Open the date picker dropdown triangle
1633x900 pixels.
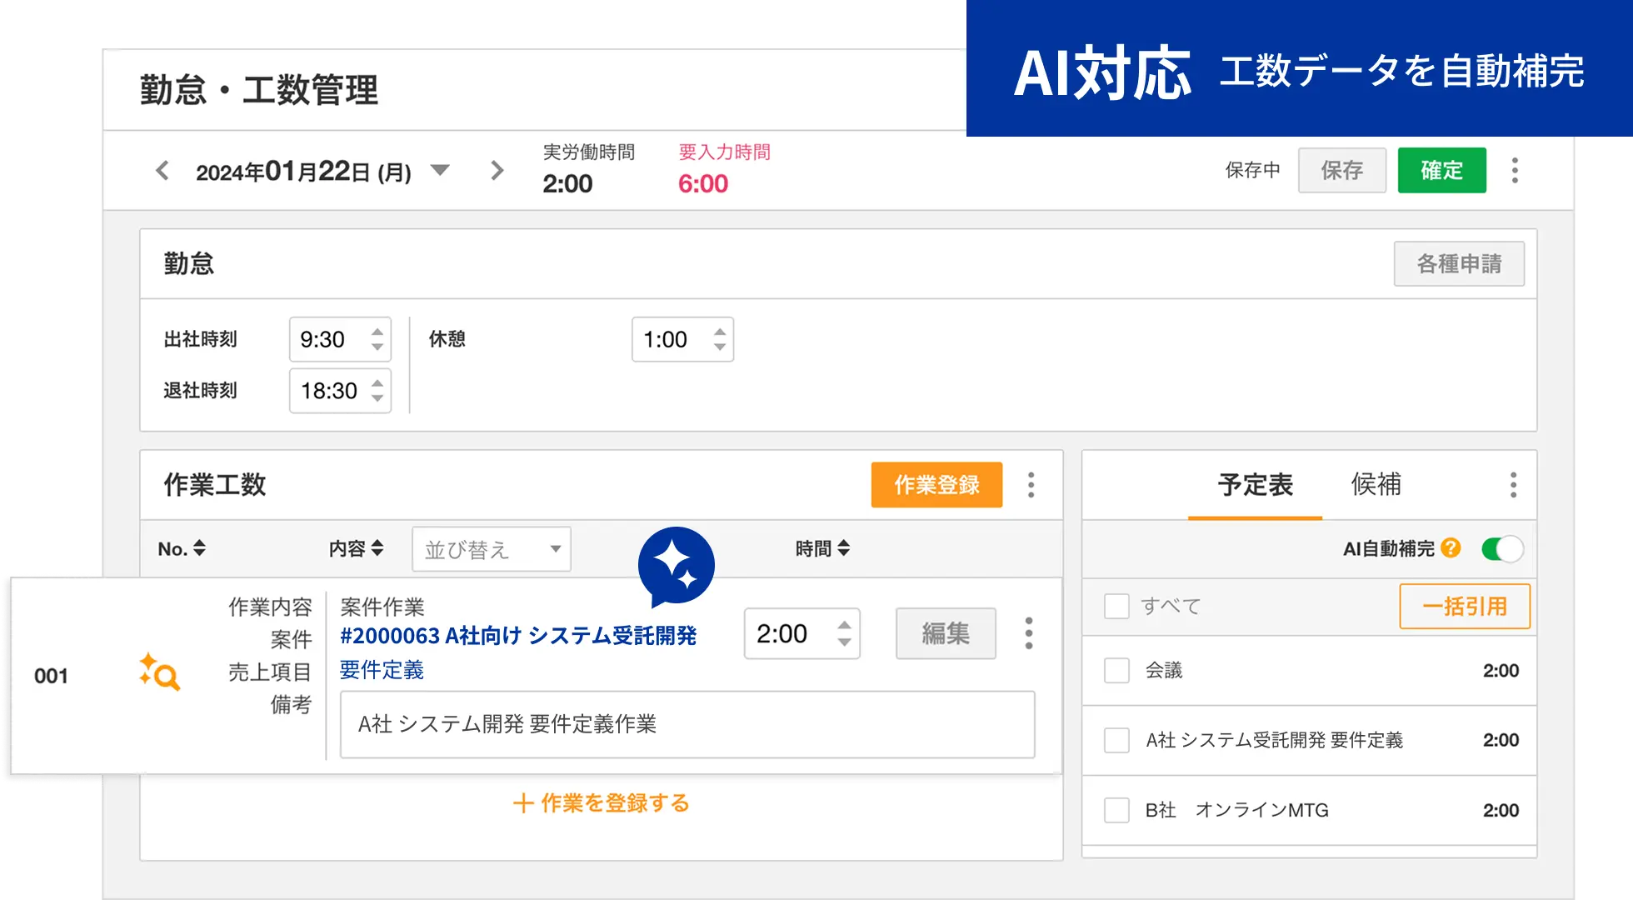(440, 171)
